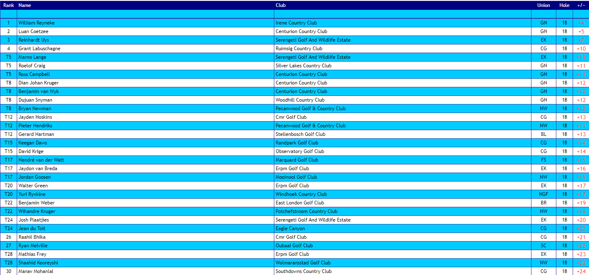
Task: Select player Gerard Hartman
Action: click(36, 134)
